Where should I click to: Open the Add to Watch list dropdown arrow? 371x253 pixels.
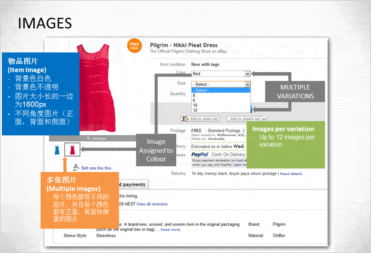tap(264, 119)
